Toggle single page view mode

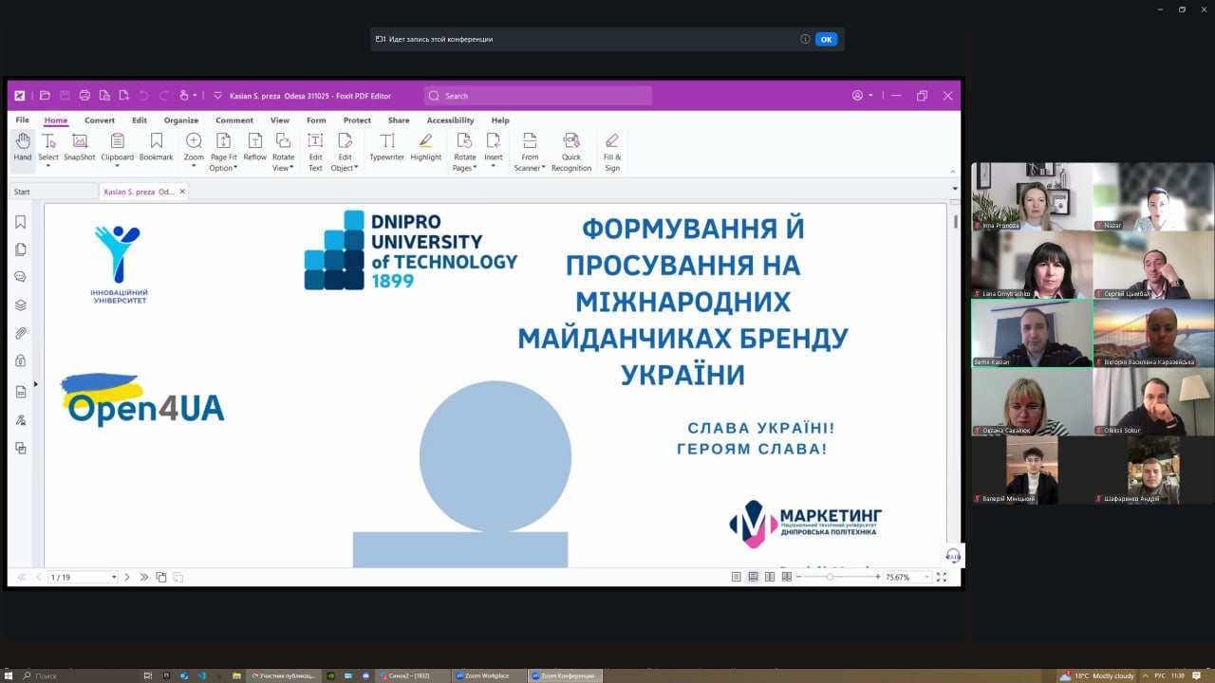point(736,577)
